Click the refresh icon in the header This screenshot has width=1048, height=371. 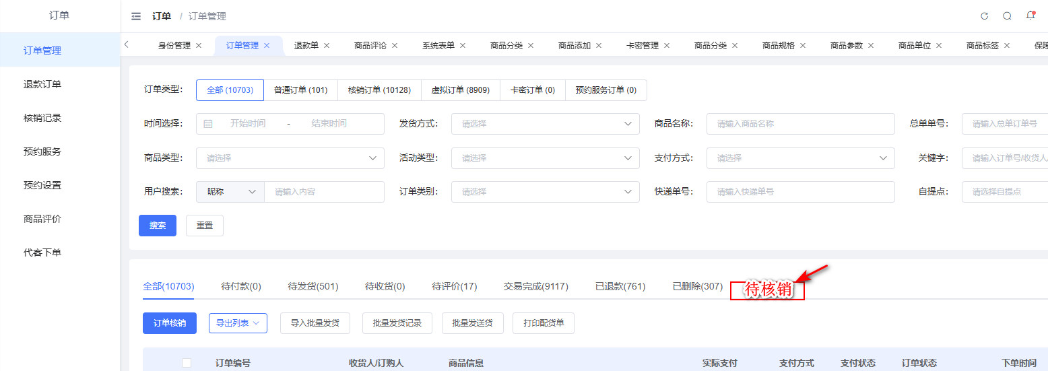pos(984,16)
